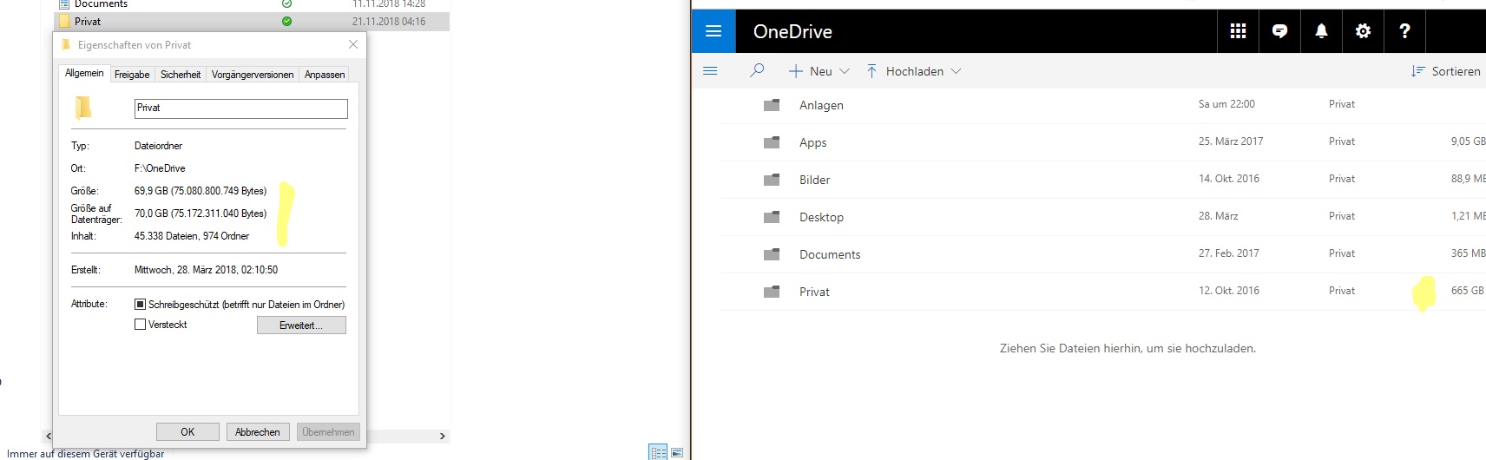Open the Sortieren dropdown
Viewport: 1486px width, 460px height.
click(x=1445, y=71)
